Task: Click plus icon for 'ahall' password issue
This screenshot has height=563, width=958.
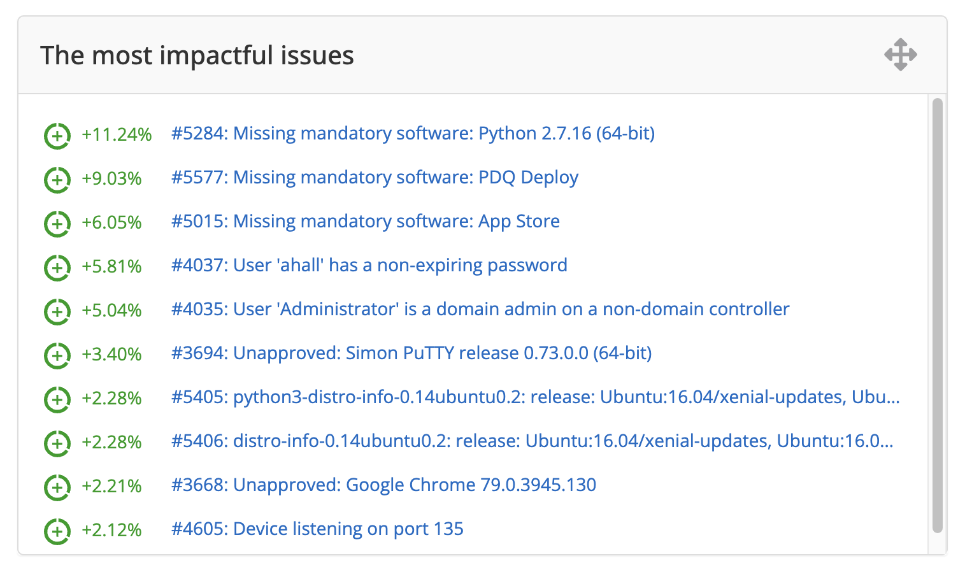Action: (57, 267)
